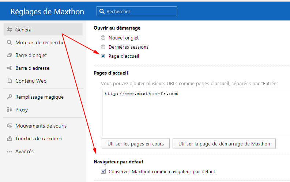Click the Mouvements de souris cursor icon
Viewport: 290px width, 182px height.
pyautogui.click(x=10, y=126)
